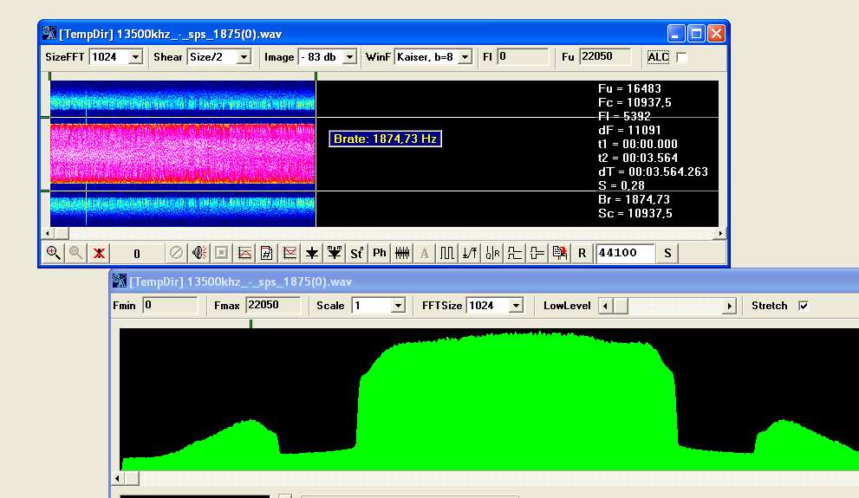859x498 pixels.
Task: Click the Q|R toolbar icon
Action: (x=492, y=253)
